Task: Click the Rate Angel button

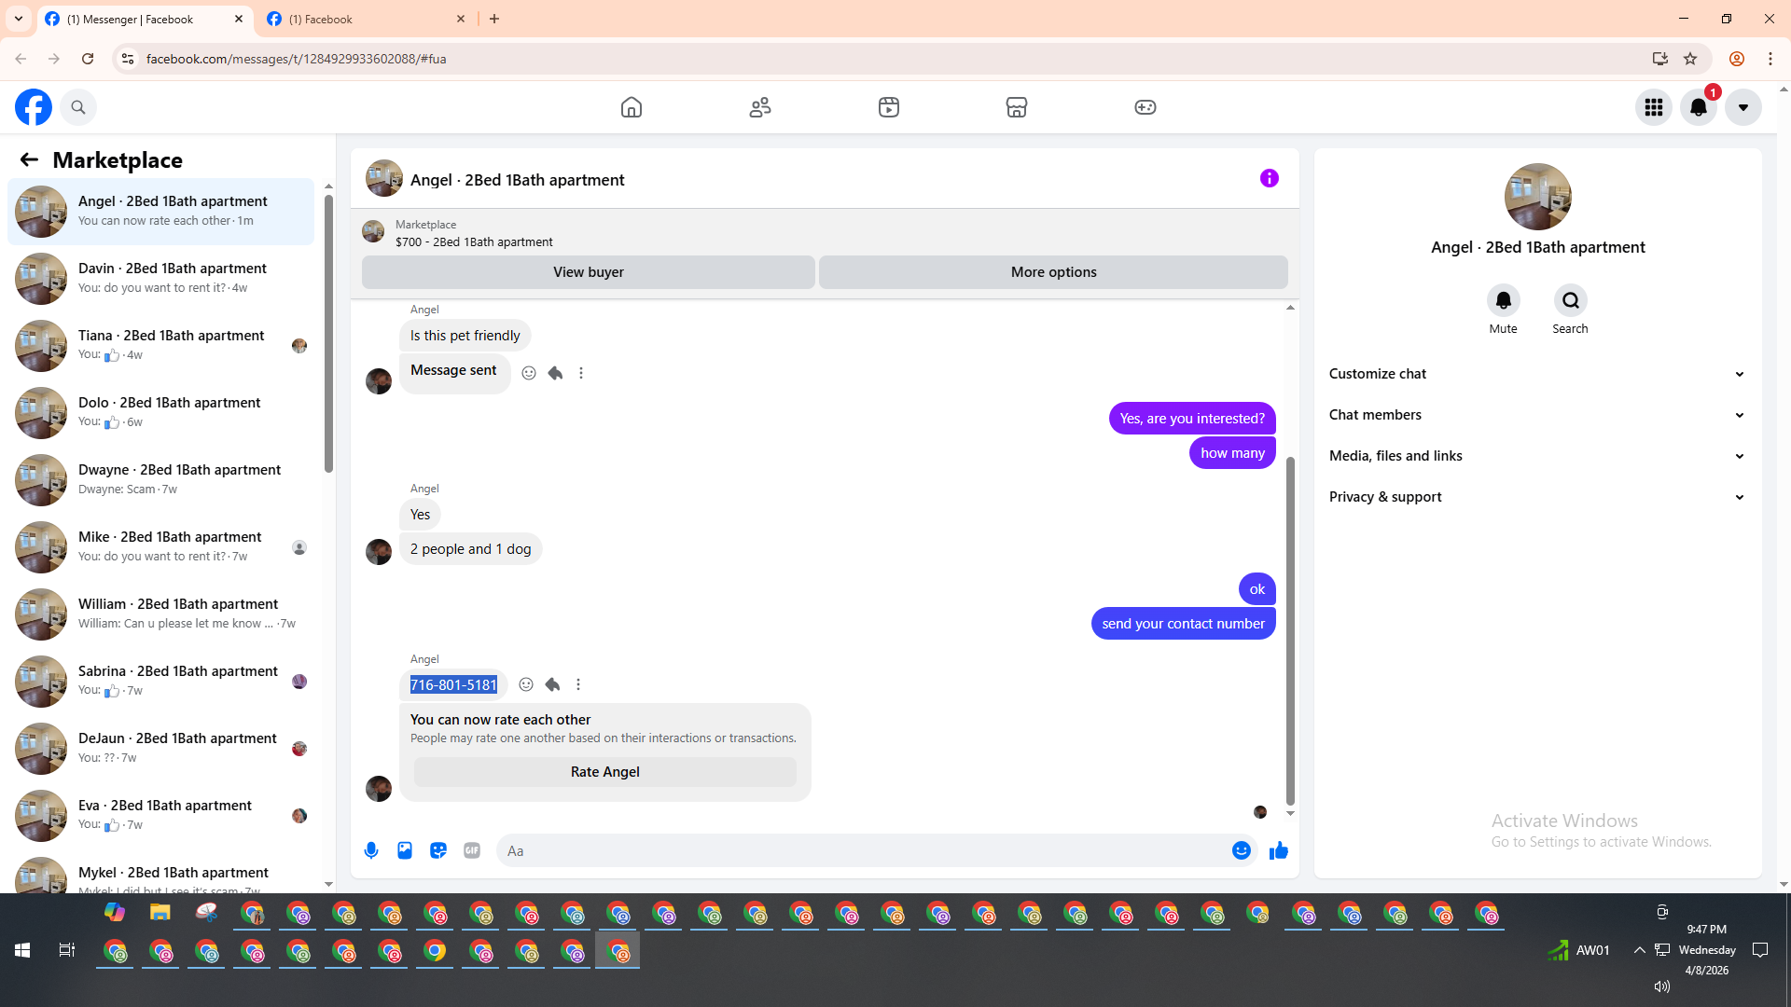Action: (604, 772)
